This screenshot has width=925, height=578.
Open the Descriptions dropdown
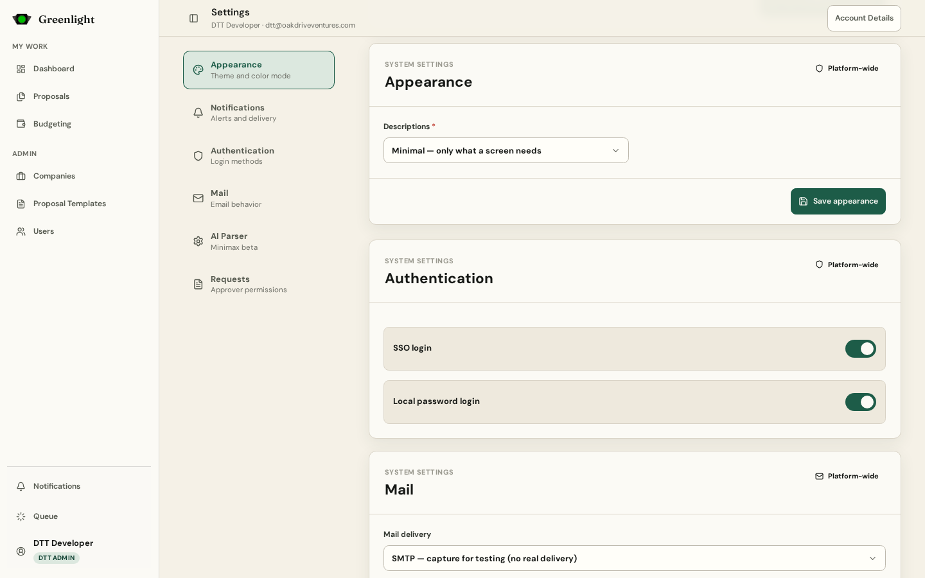coord(506,150)
